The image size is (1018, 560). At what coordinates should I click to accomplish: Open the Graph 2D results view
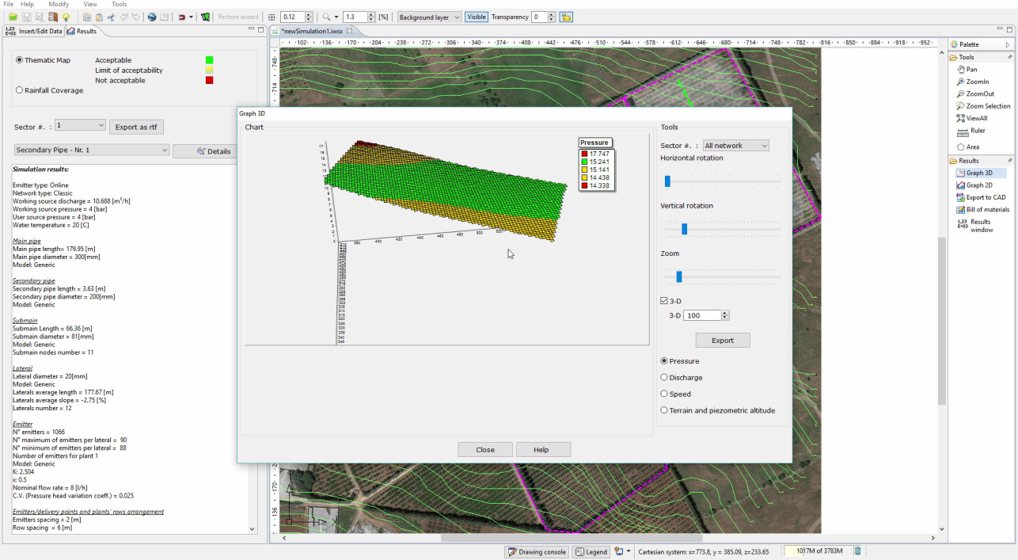tap(979, 185)
